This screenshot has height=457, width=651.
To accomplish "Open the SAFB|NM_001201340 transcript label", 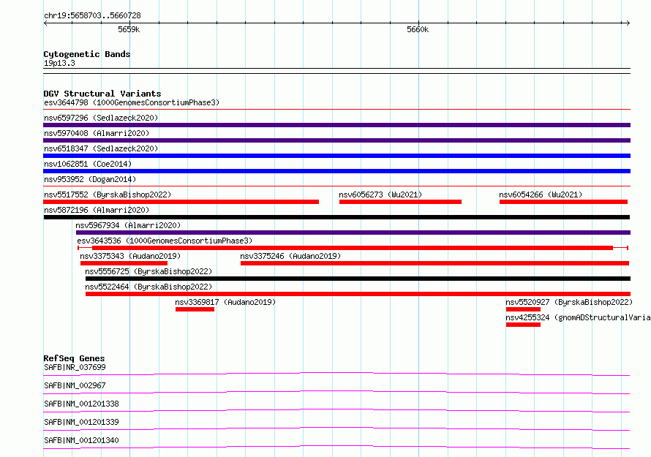I will tap(81, 440).
